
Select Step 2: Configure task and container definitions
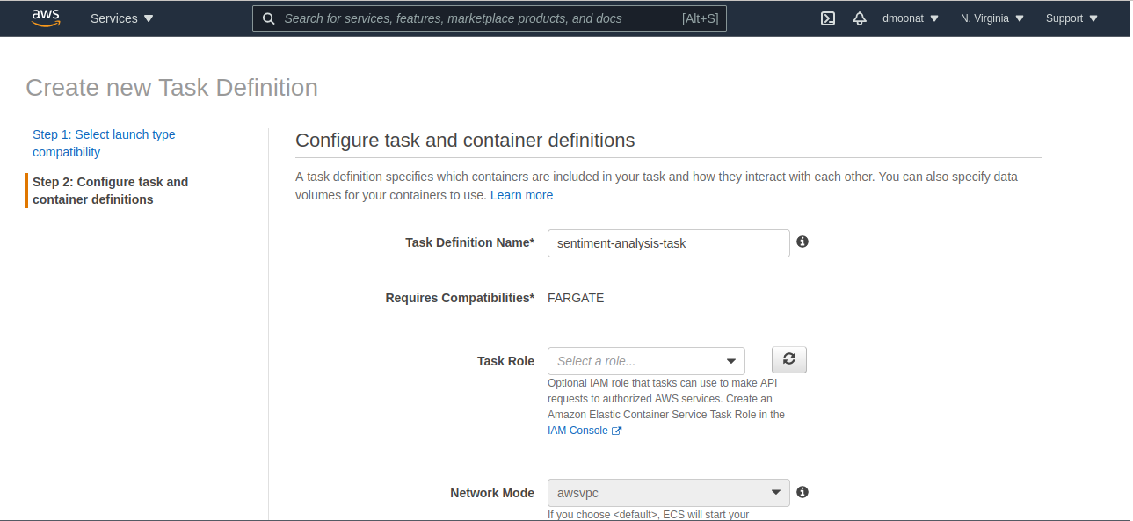110,191
